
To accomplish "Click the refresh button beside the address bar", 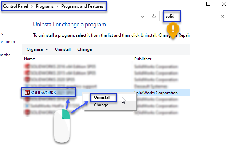I will [x=154, y=16].
